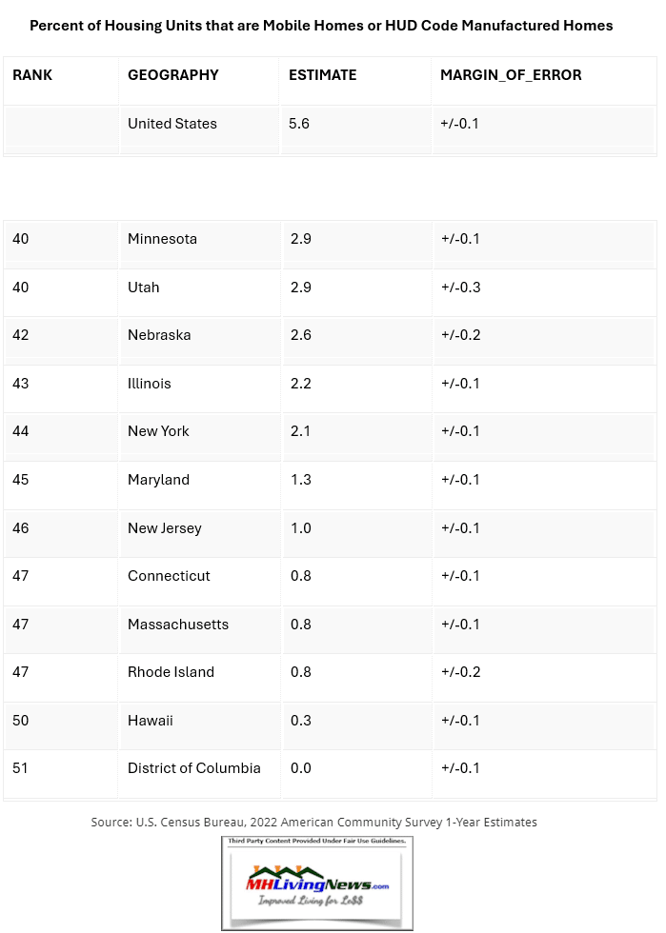Select the Maryland row label

(x=158, y=480)
